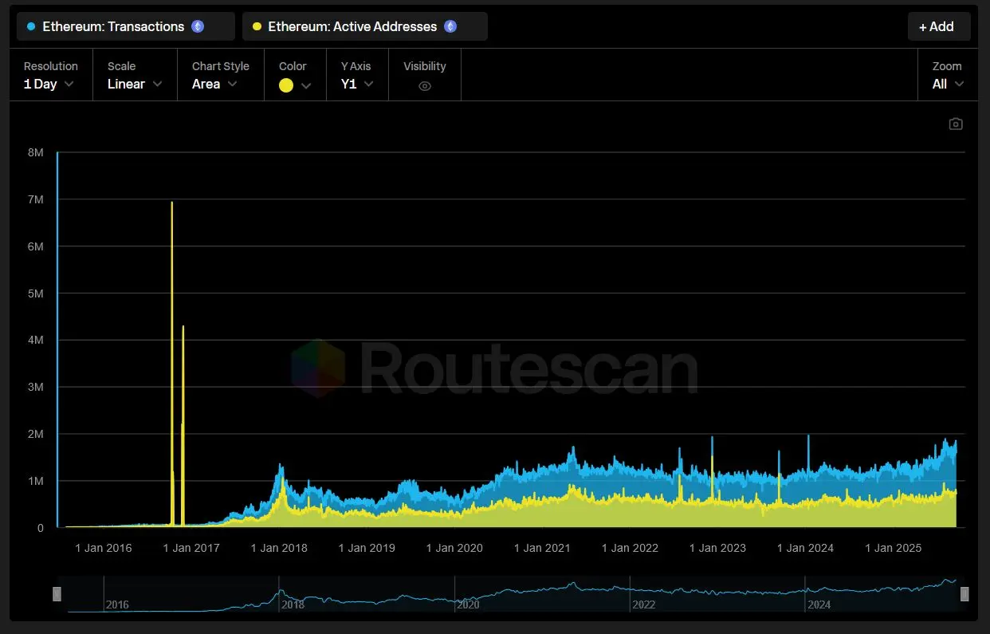Click the blue dot of Transactions legend
This screenshot has width=990, height=634.
click(31, 26)
